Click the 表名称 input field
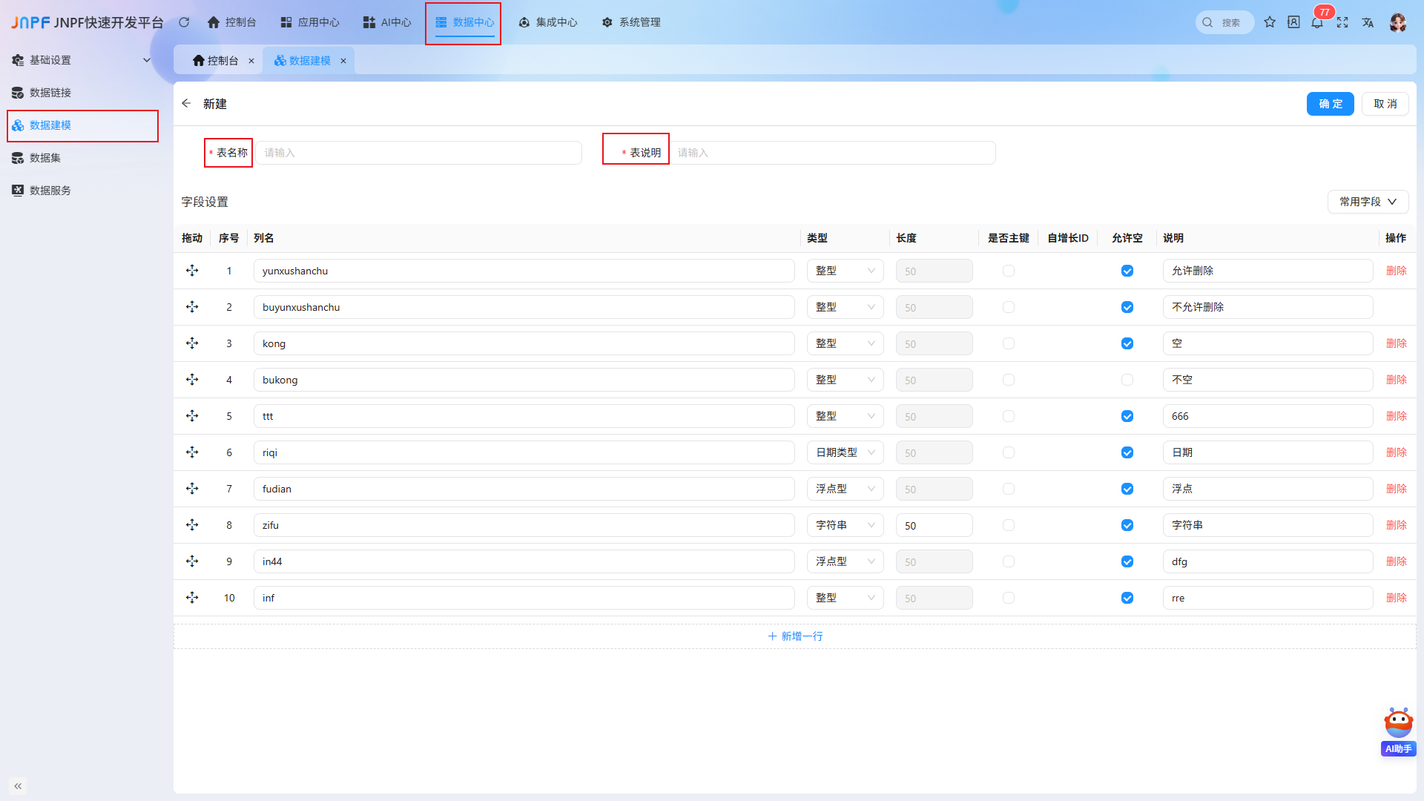This screenshot has width=1424, height=801. click(x=418, y=153)
